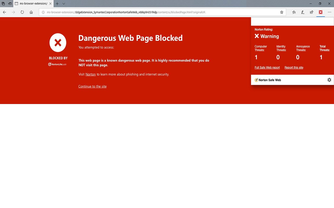Show tabs you've set aside

[x=3, y=4]
